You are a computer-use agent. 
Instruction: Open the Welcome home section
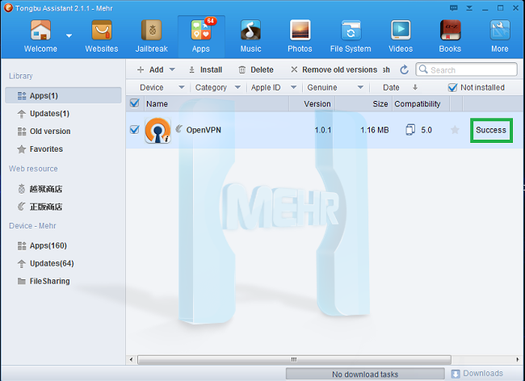pyautogui.click(x=40, y=36)
